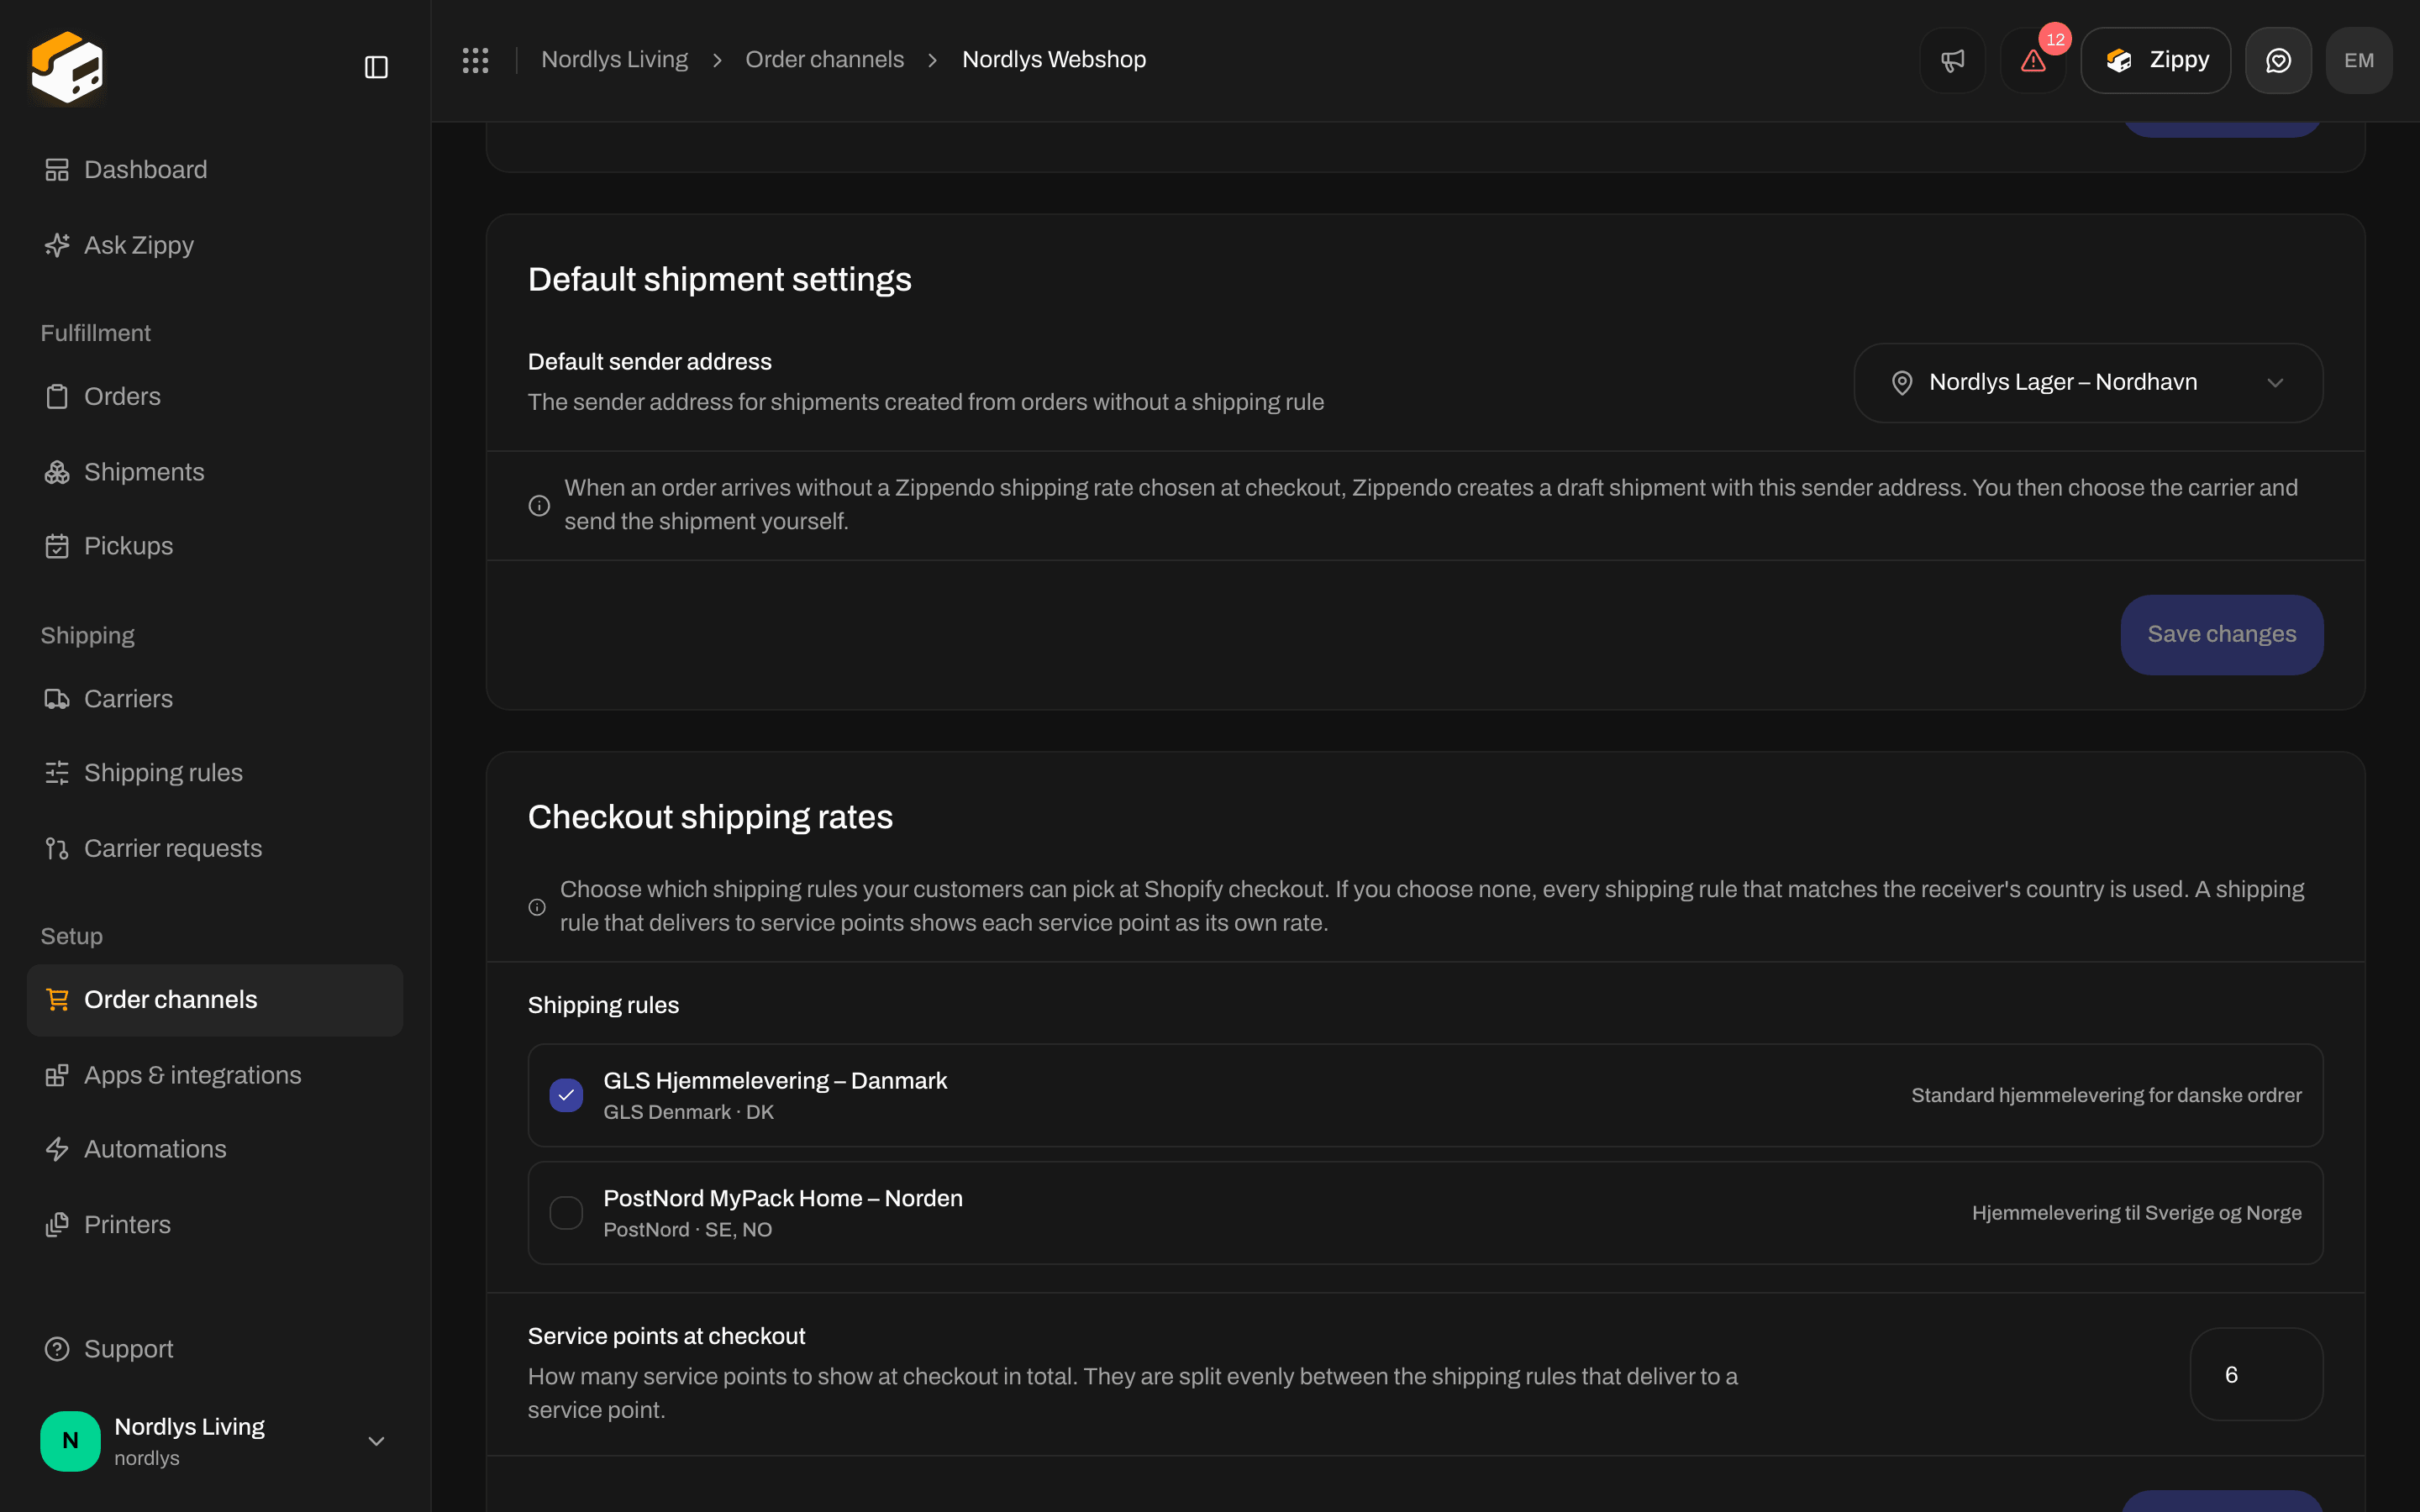
Task: Click the Shipping rules sliders icon
Action: coord(57,773)
